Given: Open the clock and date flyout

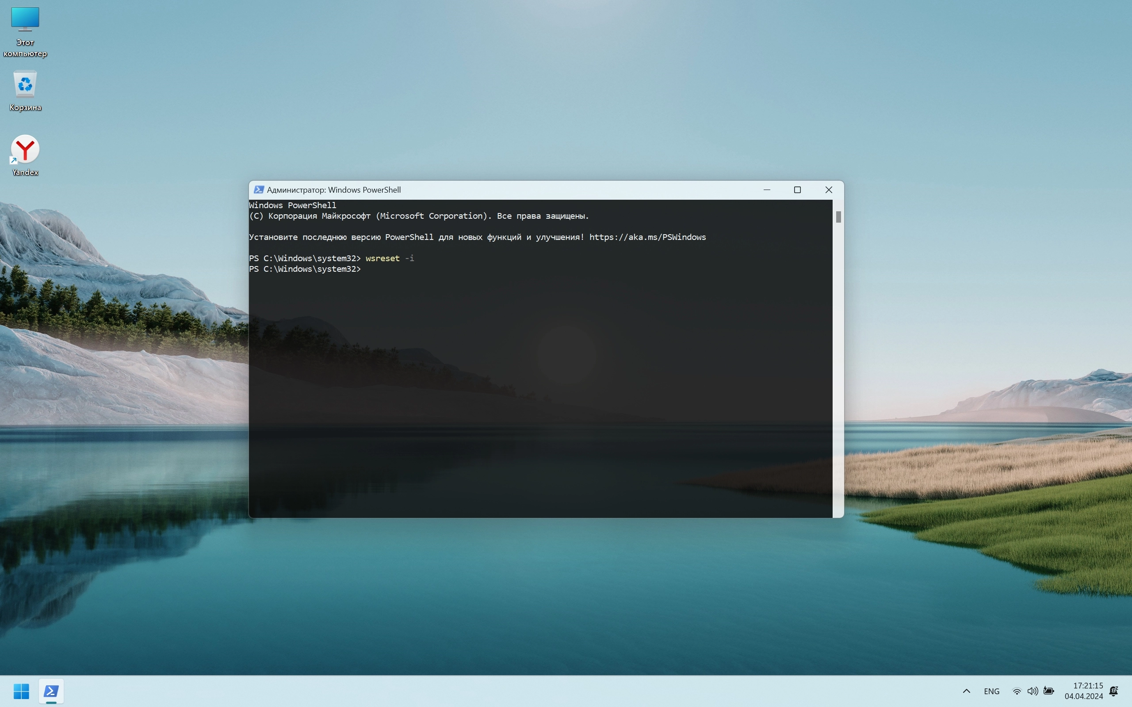Looking at the screenshot, I should (1083, 691).
